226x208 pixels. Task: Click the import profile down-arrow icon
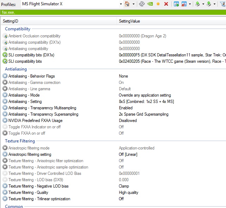pos(209,4)
